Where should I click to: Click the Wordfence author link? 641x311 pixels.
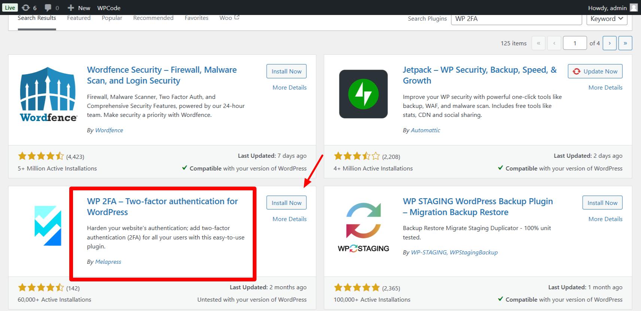click(x=109, y=130)
